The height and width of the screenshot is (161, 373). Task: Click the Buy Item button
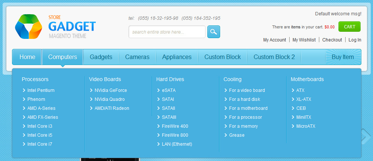[x=343, y=57]
